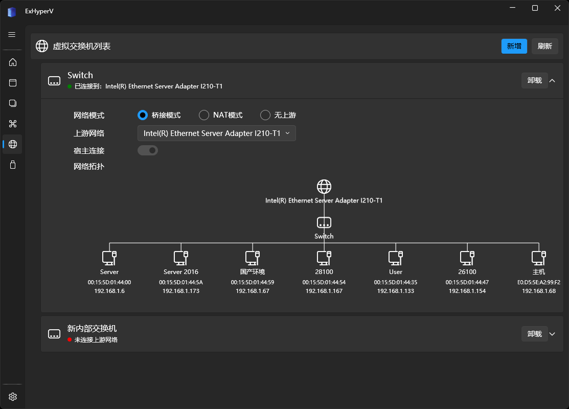Image resolution: width=569 pixels, height=409 pixels.
Task: Click the 刷新 refresh button
Action: (x=544, y=46)
